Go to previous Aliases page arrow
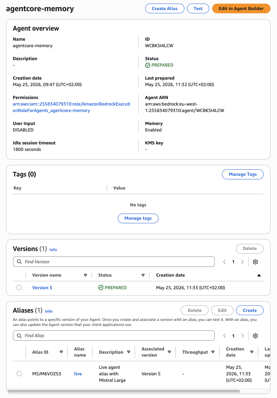Viewport: 277px width, 398px height. point(224,336)
